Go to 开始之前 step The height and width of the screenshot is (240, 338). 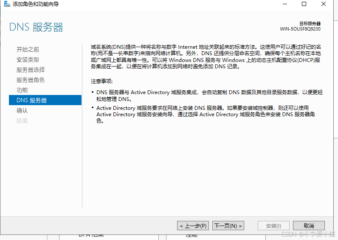[x=28, y=50]
